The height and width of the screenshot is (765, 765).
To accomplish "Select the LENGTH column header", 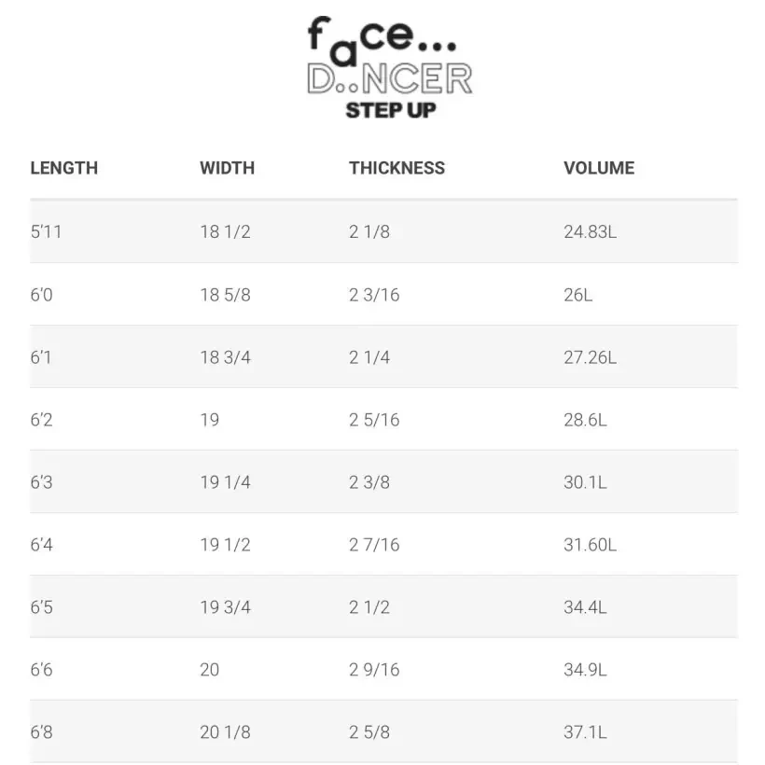I will (63, 168).
